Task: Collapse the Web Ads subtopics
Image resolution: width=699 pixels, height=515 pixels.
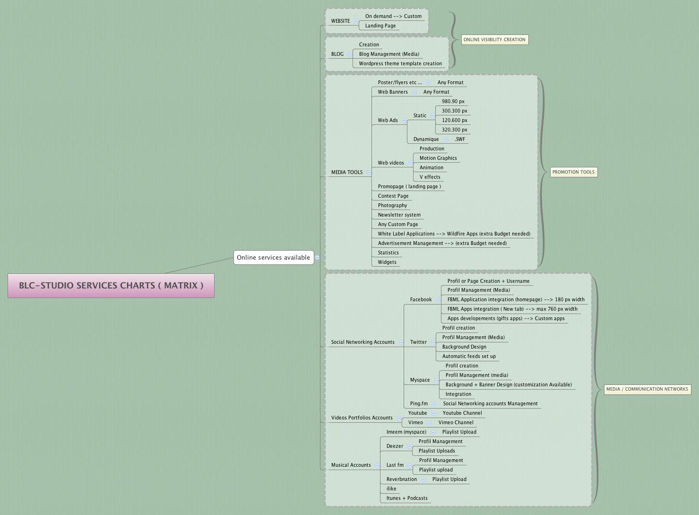Action: tap(404, 120)
